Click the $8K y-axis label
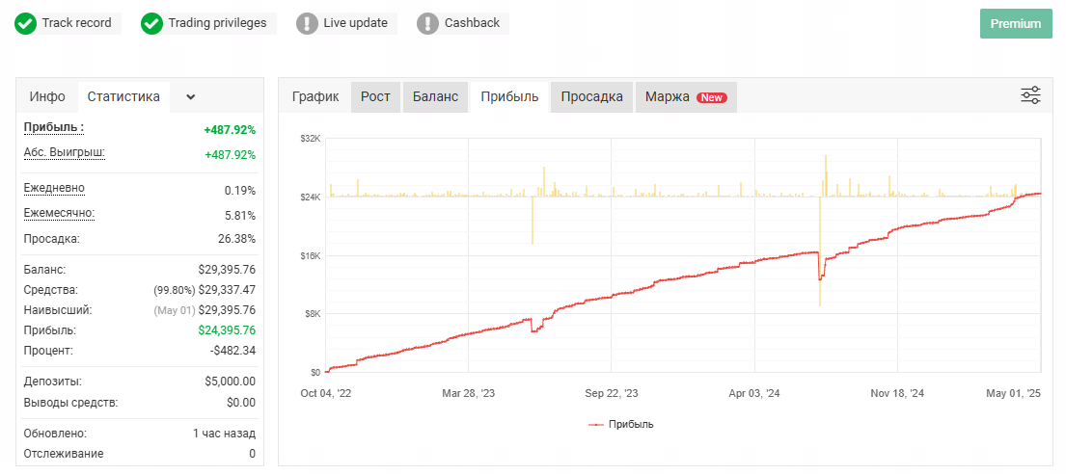This screenshot has height=474, width=1066. (312, 314)
